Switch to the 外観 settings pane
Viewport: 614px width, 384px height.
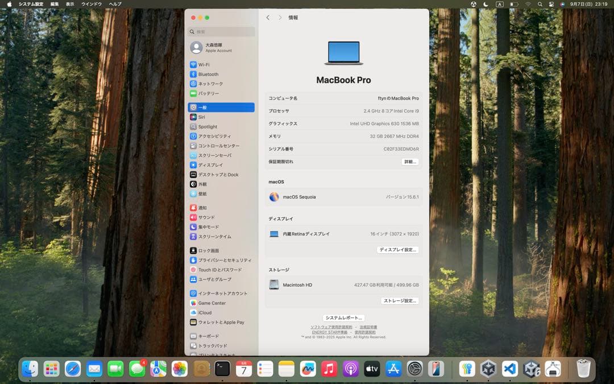(204, 184)
